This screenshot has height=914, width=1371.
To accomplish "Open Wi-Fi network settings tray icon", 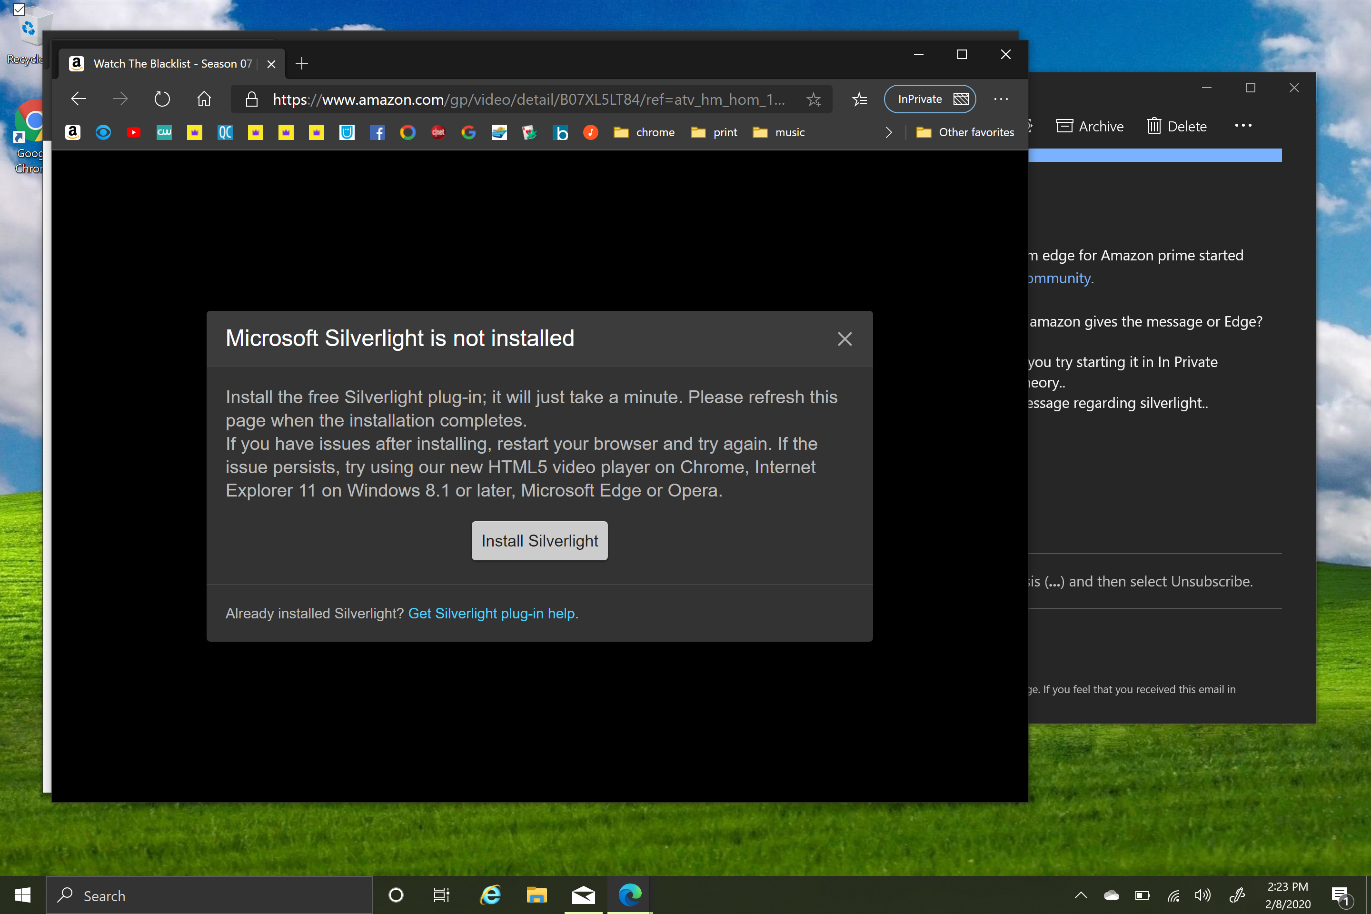I will (1173, 895).
